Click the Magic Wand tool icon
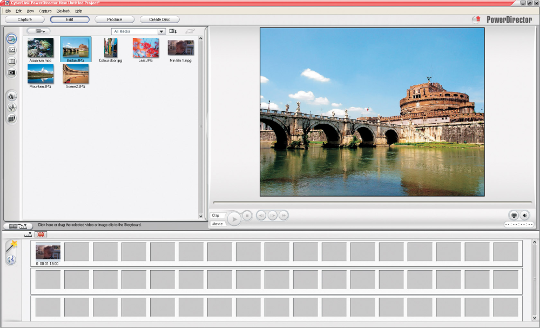The image size is (540, 328). (x=11, y=246)
